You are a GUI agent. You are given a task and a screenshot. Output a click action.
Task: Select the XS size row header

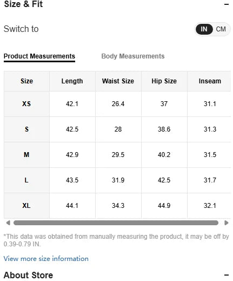click(26, 104)
